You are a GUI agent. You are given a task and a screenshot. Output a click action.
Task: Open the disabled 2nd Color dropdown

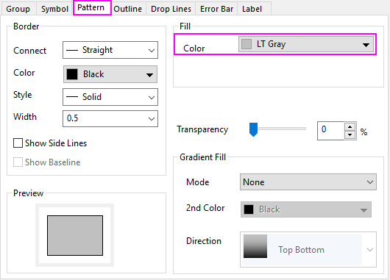(306, 209)
